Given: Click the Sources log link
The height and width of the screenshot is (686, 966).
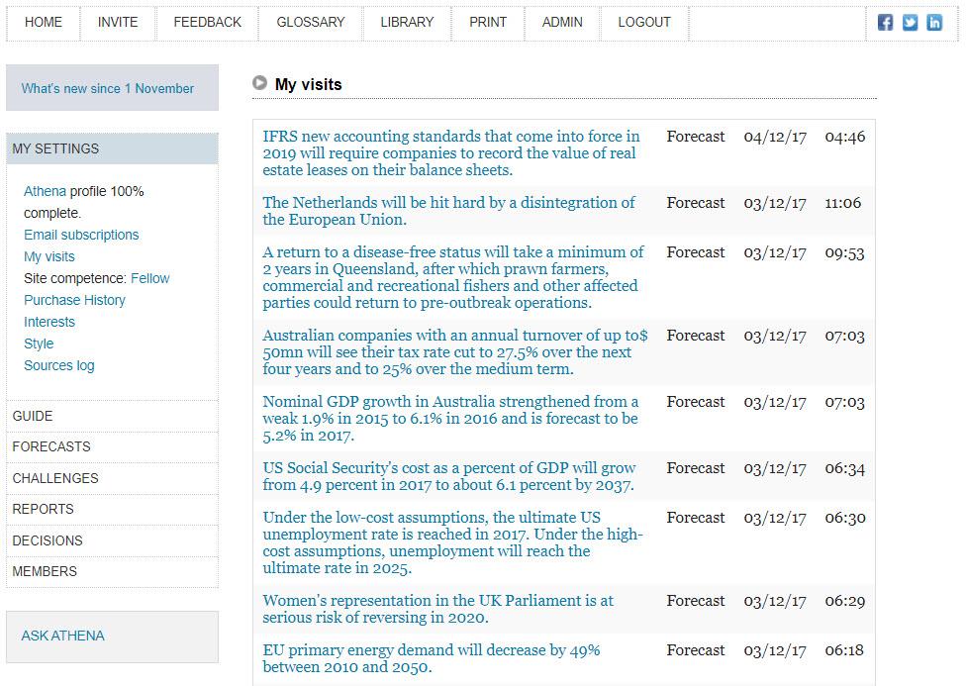Looking at the screenshot, I should click(x=59, y=365).
